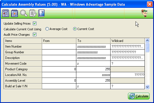Click the Location/Alt. No. Wildcard field
The width and height of the screenshot is (154, 103).
127,75
